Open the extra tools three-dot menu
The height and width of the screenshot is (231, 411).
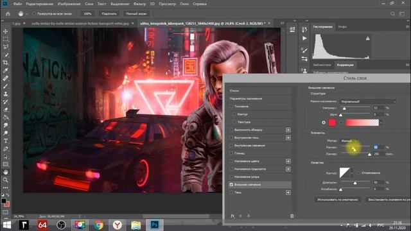pyautogui.click(x=6, y=187)
